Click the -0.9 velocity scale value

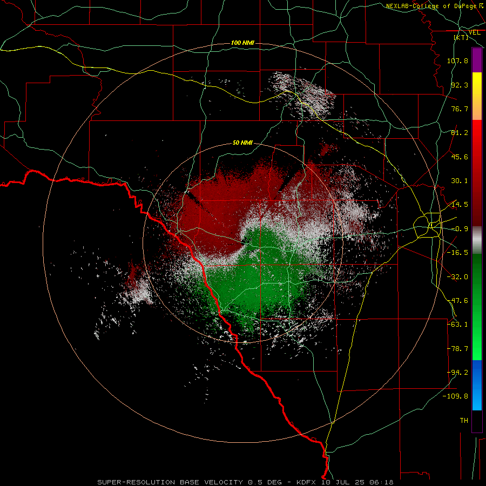460,229
